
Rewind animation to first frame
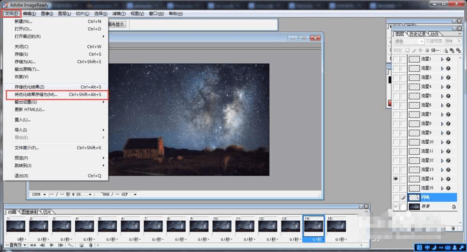(33, 245)
